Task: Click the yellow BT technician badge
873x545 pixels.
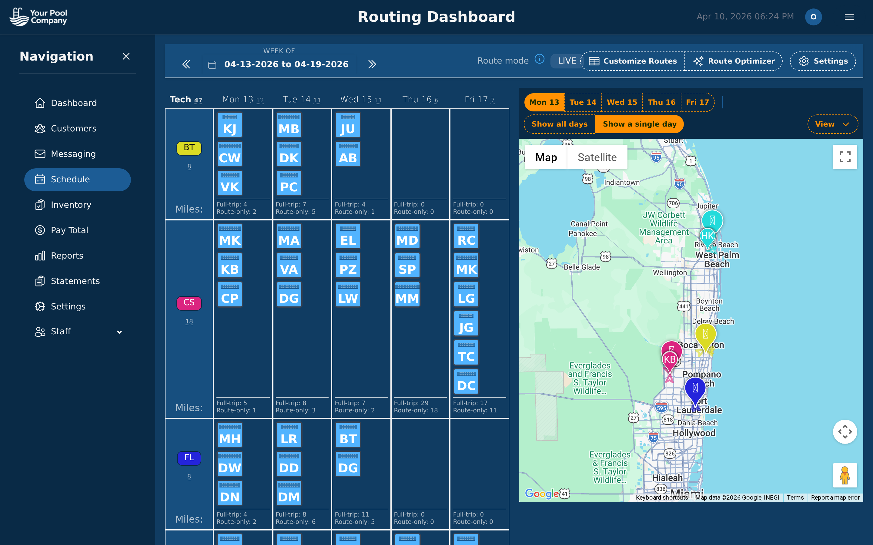Action: 189,147
